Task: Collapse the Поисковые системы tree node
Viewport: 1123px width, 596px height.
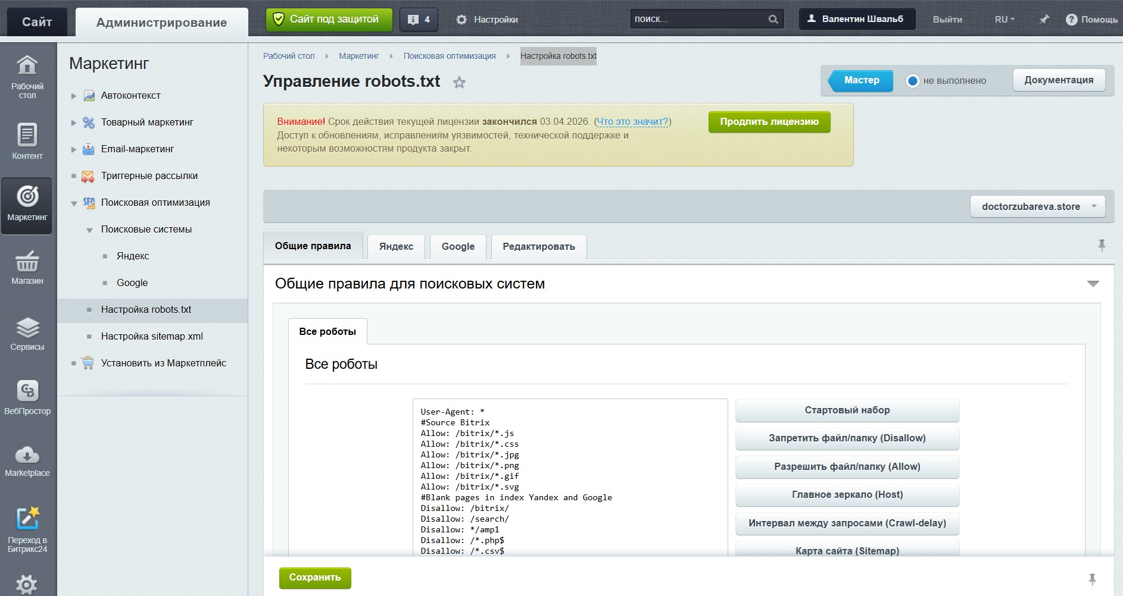Action: click(89, 230)
